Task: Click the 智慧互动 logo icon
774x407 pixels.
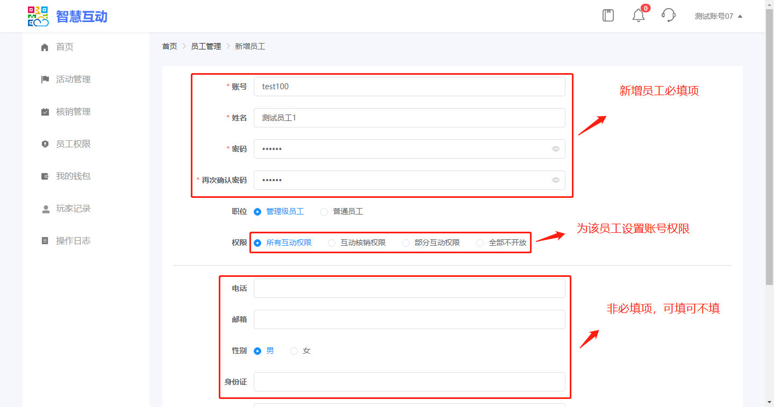Action: pos(38,16)
